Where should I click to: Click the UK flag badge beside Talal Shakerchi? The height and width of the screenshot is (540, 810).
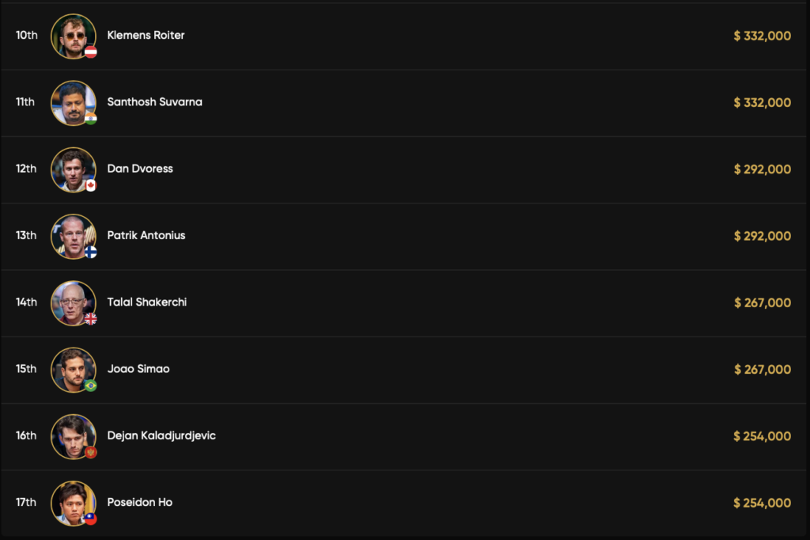click(x=91, y=318)
